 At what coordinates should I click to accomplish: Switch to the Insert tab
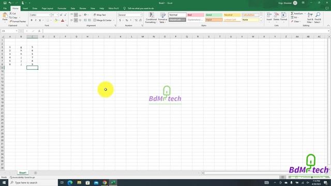[x=25, y=8]
